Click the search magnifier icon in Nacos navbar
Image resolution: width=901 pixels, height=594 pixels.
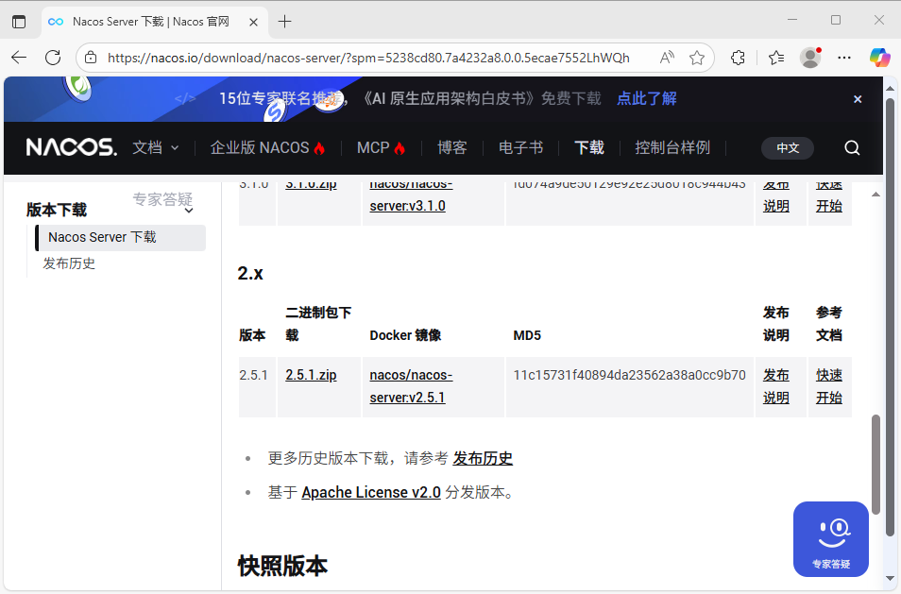coord(852,148)
